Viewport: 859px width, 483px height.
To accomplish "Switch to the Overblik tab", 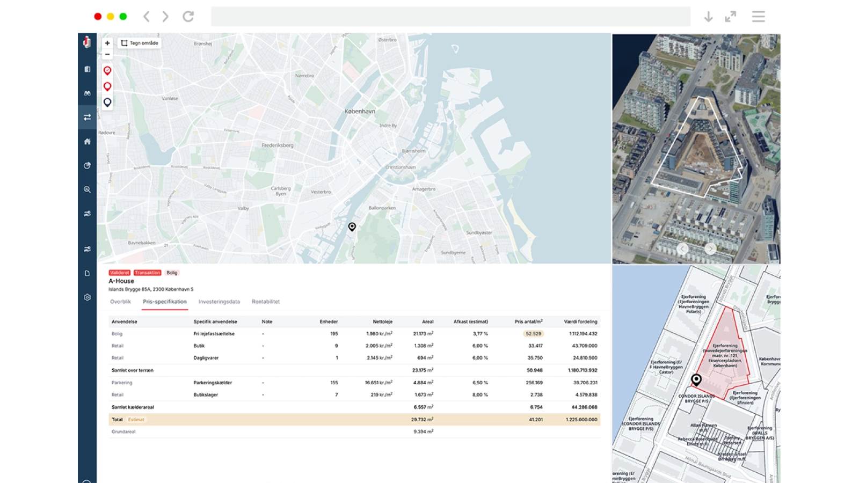I will click(120, 302).
